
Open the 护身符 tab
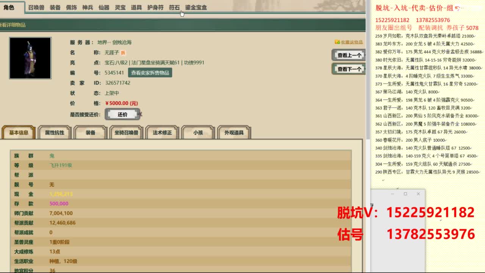155,7
